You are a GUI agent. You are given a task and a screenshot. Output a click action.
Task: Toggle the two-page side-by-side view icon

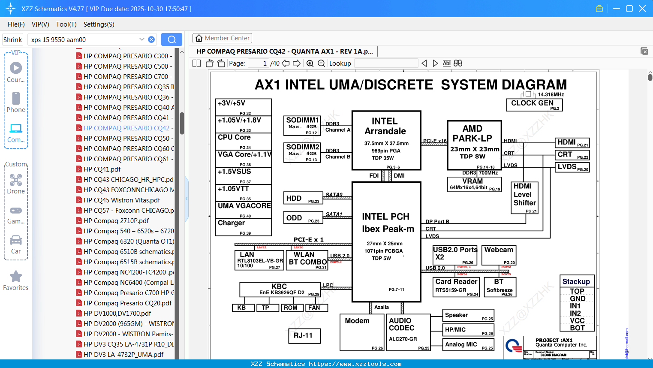[x=196, y=63]
